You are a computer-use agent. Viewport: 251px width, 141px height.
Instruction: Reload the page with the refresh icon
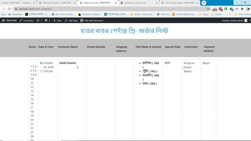point(9,9)
